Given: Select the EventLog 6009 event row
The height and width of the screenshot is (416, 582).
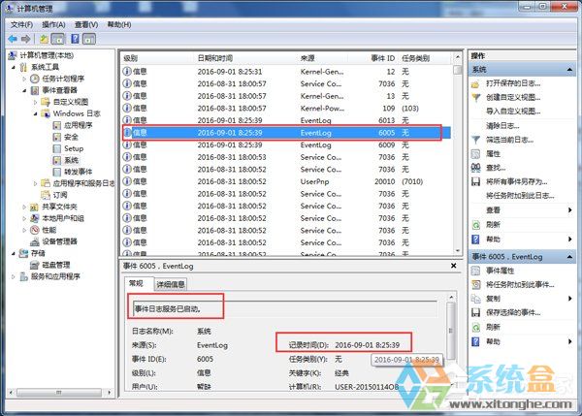Looking at the screenshot, I should pyautogui.click(x=286, y=145).
